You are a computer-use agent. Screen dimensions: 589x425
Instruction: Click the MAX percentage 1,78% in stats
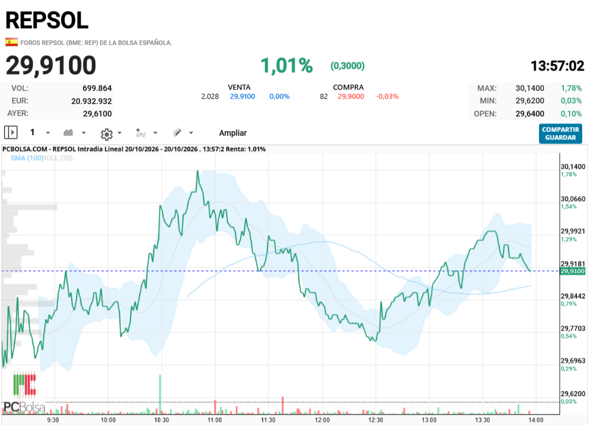[x=571, y=88]
